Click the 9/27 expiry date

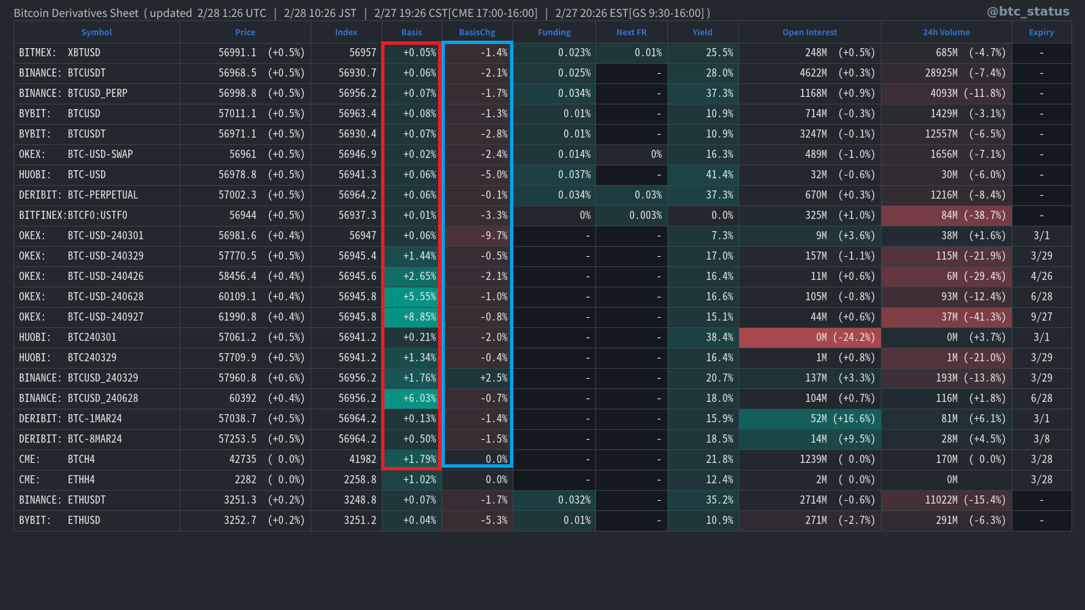1042,317
